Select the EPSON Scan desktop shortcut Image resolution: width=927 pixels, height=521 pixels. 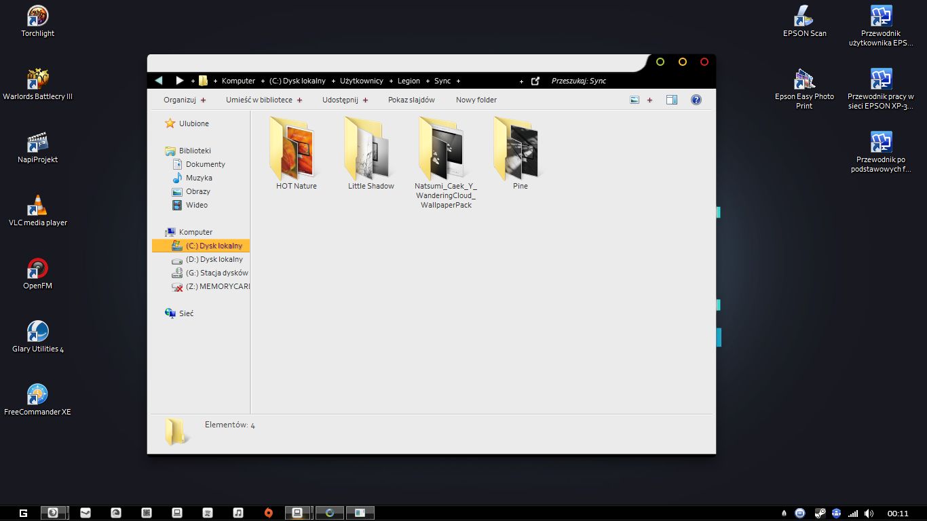click(804, 17)
